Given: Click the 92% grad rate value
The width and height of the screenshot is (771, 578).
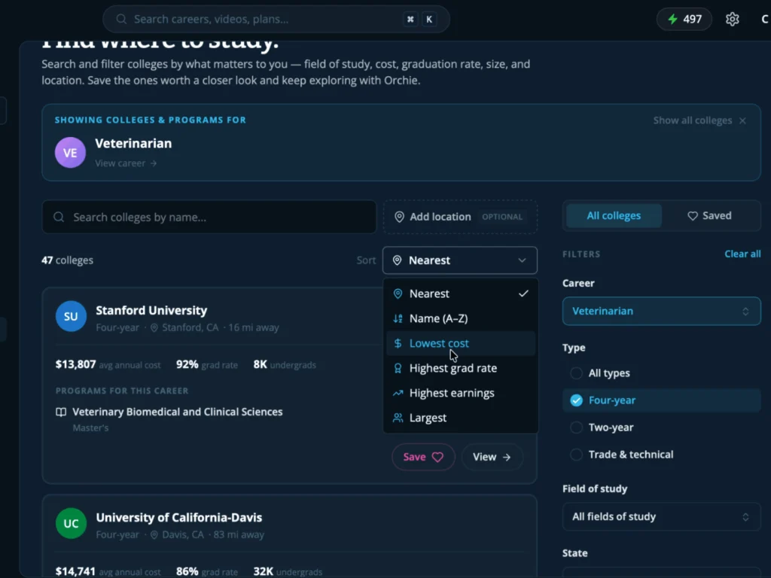Looking at the screenshot, I should pyautogui.click(x=187, y=364).
